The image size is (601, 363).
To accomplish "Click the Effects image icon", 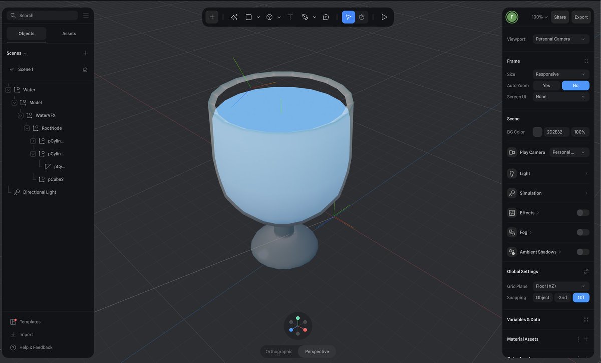I will click(x=512, y=213).
